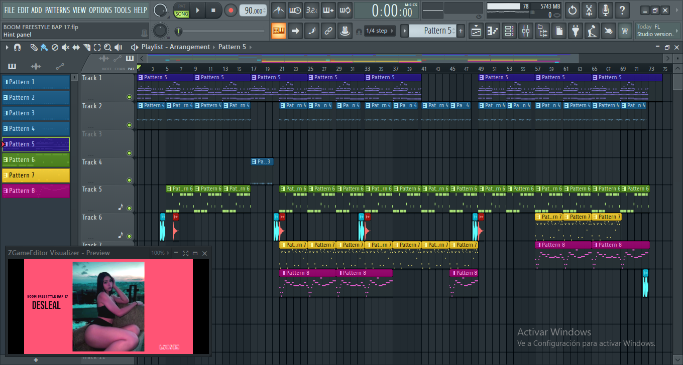
Task: Open the Mixer from toolbar
Action: [x=526, y=31]
